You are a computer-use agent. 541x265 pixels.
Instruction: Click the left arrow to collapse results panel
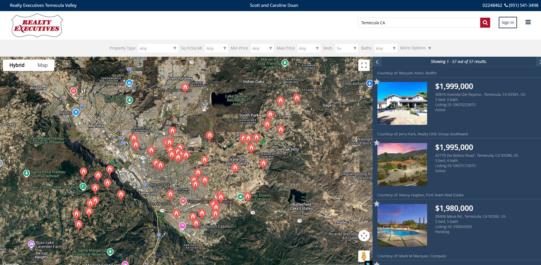coord(377,62)
